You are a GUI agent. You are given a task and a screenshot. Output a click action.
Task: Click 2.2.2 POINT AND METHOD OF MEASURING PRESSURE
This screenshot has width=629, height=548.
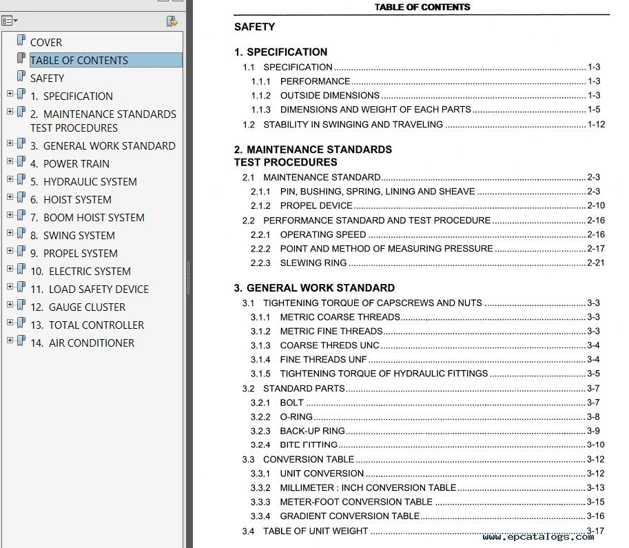428,249
